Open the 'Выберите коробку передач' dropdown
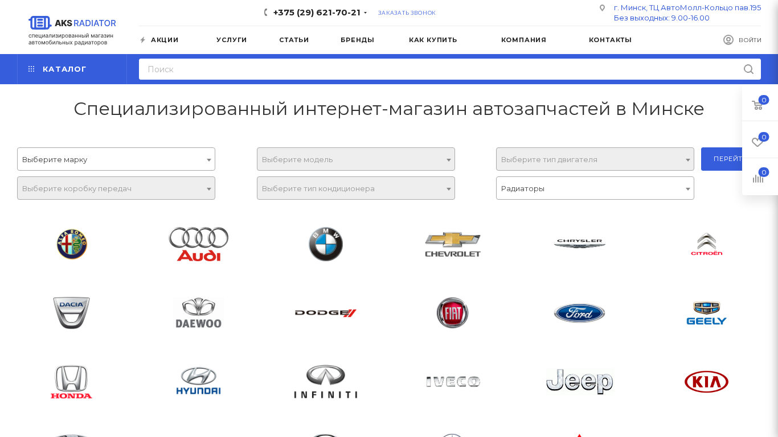The width and height of the screenshot is (778, 437). coord(116,188)
